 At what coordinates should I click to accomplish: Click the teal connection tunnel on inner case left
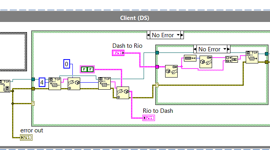[157, 53]
